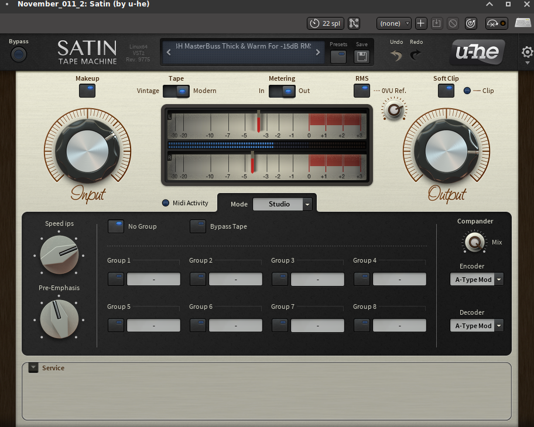The height and width of the screenshot is (427, 534).
Task: Click the crossed-circle icon in the host toolbar
Action: pyautogui.click(x=453, y=23)
